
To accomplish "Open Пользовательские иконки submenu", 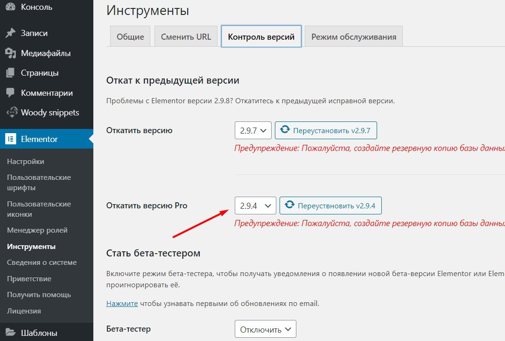I will pos(39,209).
